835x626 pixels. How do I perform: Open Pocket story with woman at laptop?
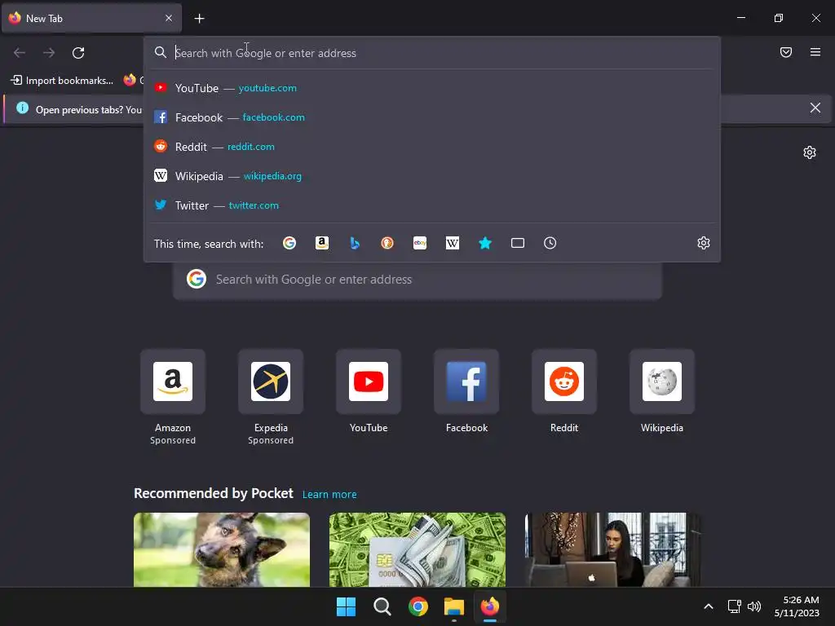(612, 549)
